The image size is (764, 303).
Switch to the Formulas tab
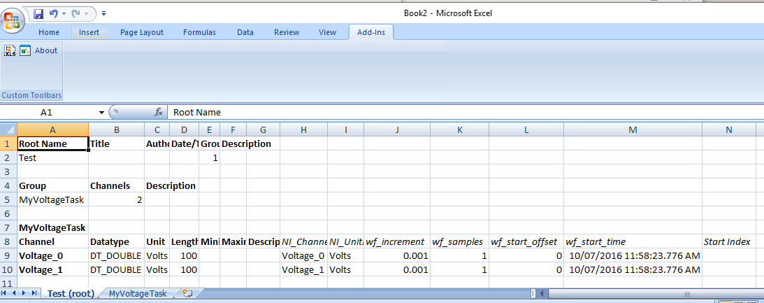click(199, 32)
